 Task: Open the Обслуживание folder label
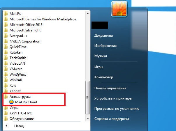22,119
